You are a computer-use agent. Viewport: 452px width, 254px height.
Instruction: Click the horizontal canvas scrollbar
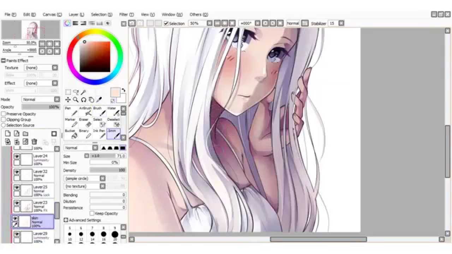coord(318,239)
